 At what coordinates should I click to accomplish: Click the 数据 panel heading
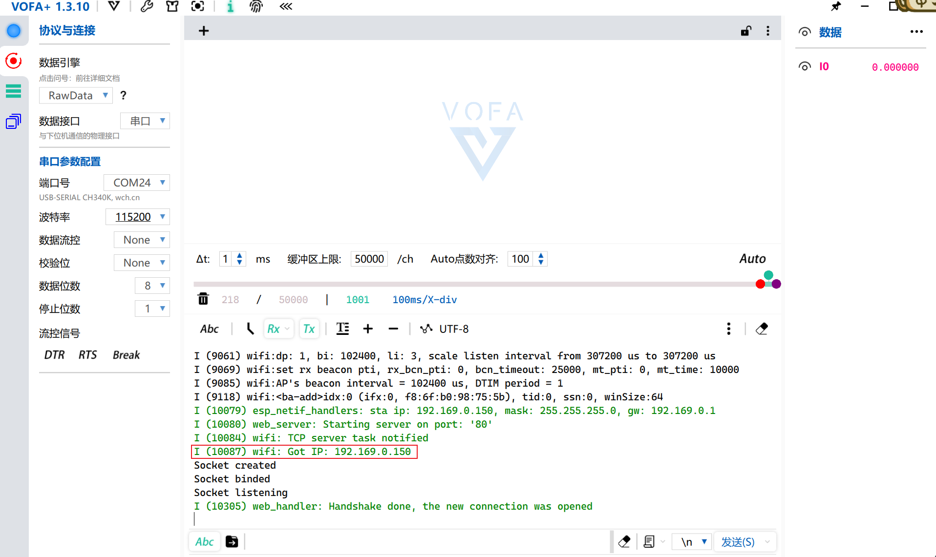[830, 32]
